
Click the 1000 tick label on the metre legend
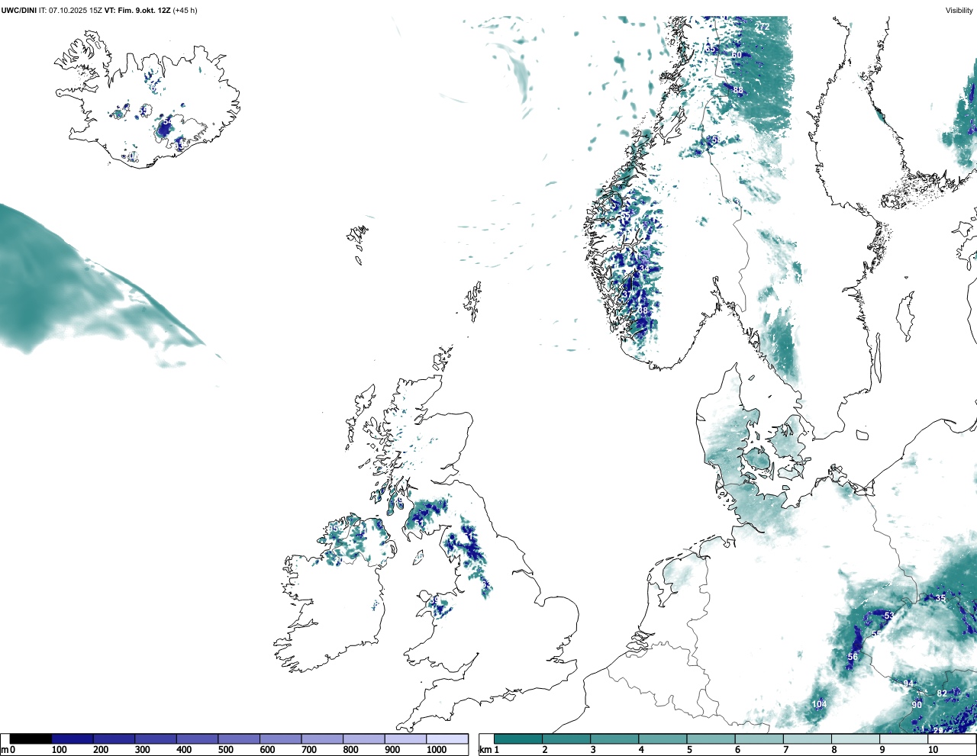[437, 750]
